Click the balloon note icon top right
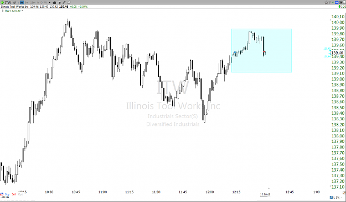This screenshot has width=346, height=202. coord(330,2)
